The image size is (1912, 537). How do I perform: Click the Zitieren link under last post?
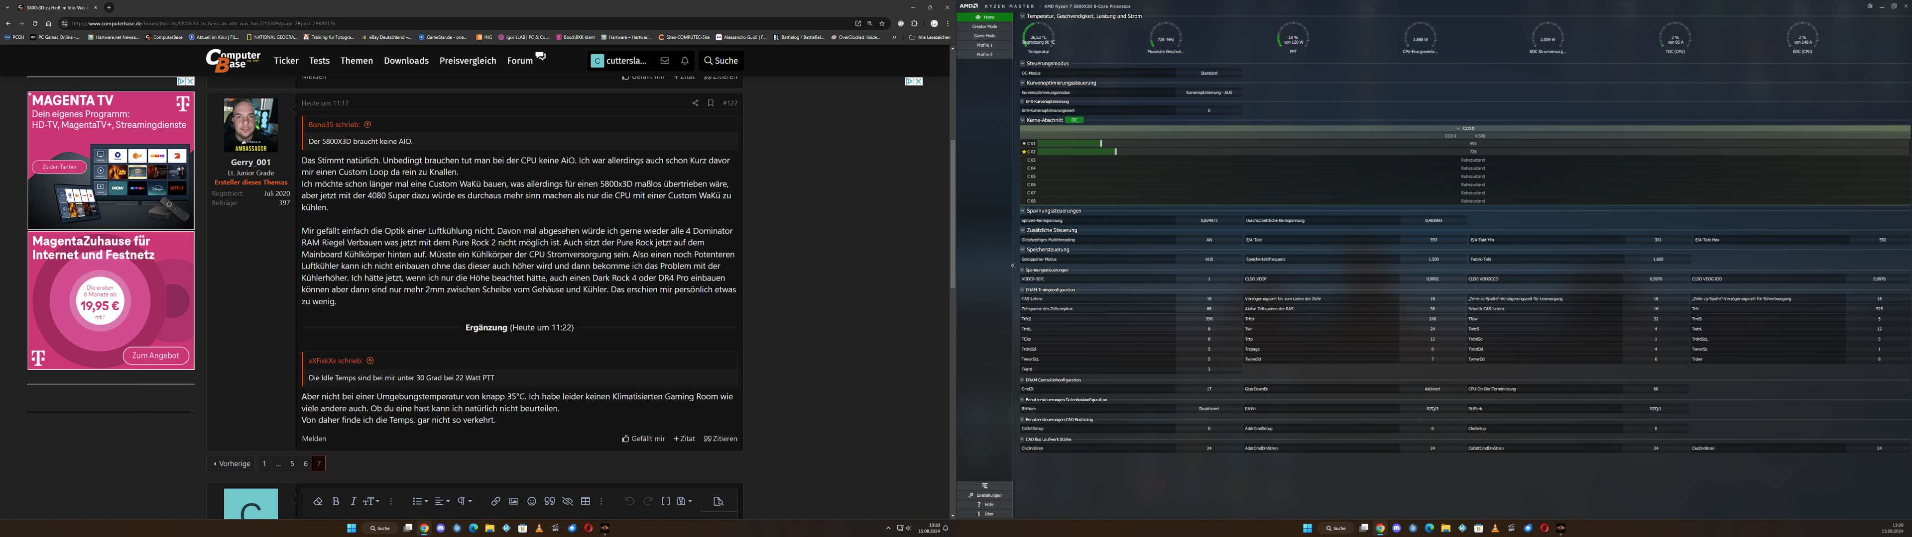720,439
